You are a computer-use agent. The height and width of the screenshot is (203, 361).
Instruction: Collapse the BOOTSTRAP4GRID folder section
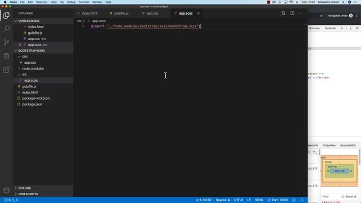tap(32, 51)
